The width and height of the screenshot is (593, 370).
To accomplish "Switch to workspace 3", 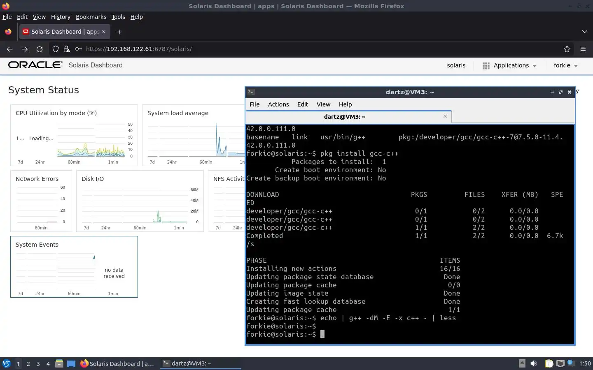I will [38, 363].
